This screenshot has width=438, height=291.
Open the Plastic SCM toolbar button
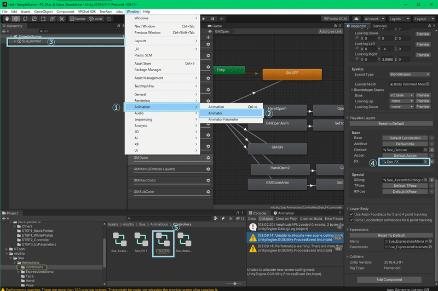[335, 19]
